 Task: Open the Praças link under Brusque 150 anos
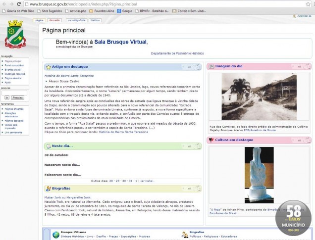[x=113, y=237]
